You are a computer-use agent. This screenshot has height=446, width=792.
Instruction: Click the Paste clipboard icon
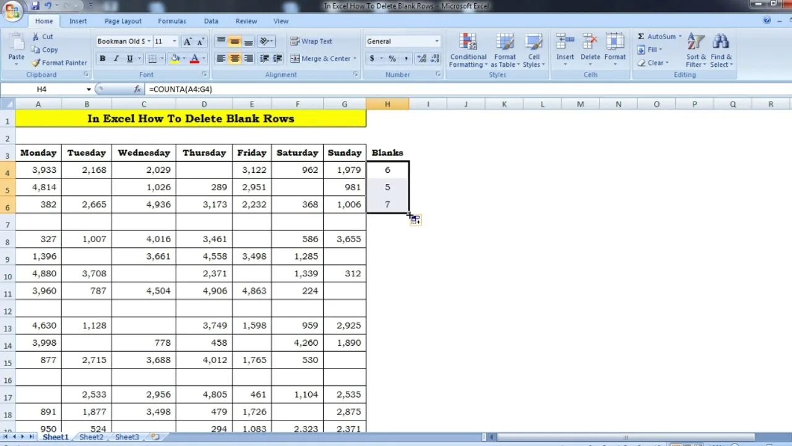click(x=16, y=43)
